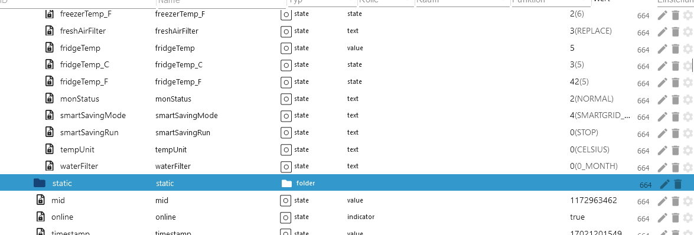Edit the tempUnit object
694x235 pixels.
click(x=662, y=151)
